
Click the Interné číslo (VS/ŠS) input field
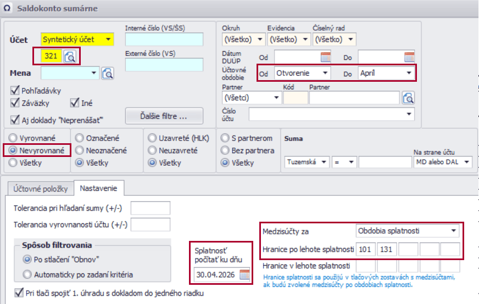(164, 40)
